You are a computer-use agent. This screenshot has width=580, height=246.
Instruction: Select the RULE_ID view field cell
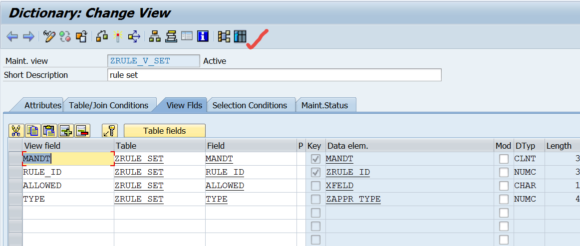pos(68,172)
